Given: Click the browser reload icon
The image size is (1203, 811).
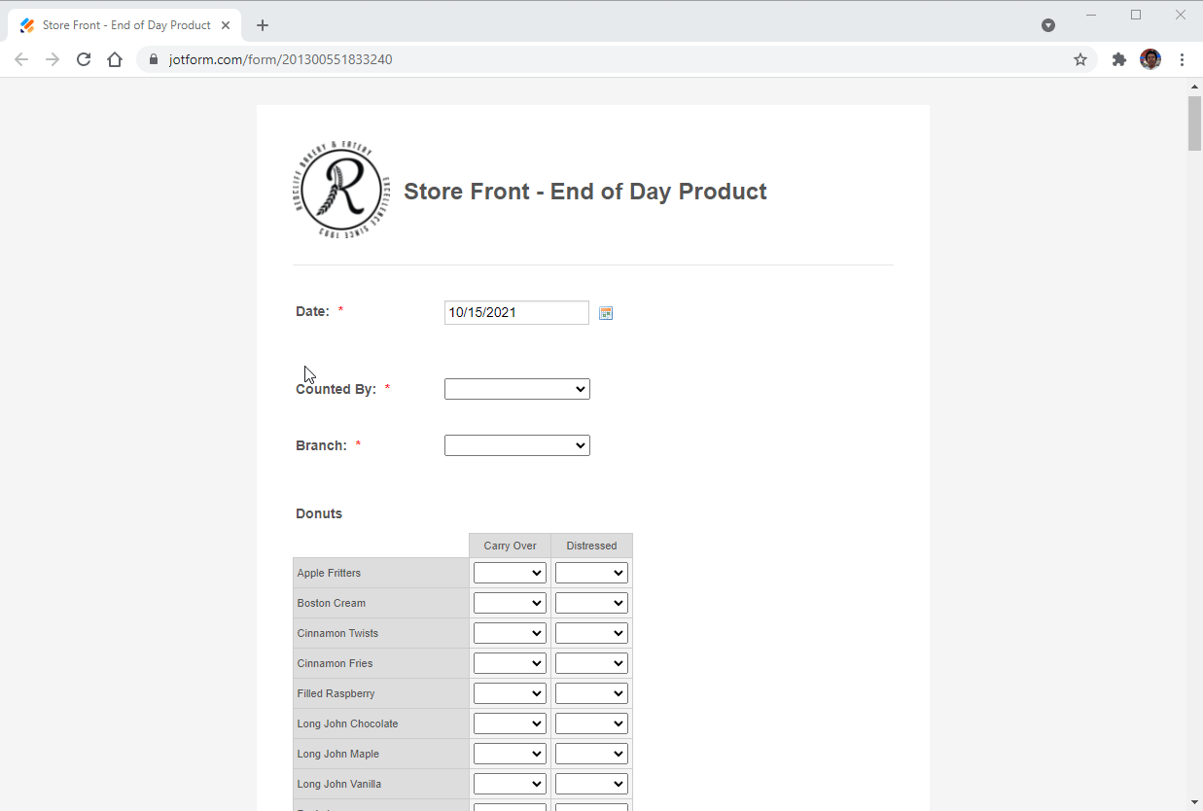Looking at the screenshot, I should (84, 59).
